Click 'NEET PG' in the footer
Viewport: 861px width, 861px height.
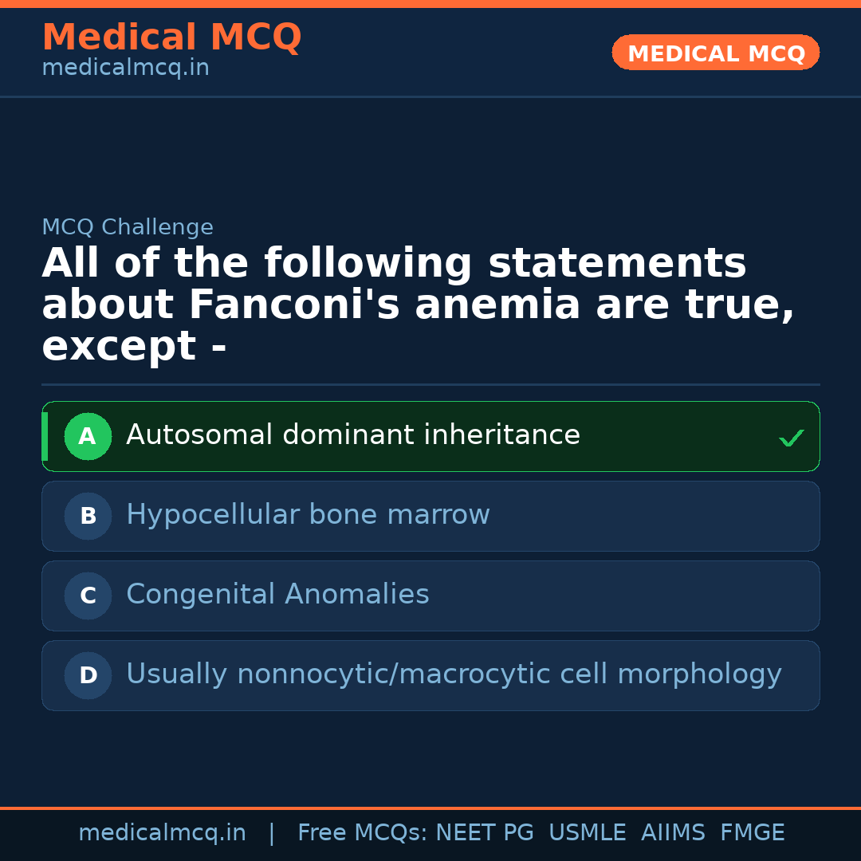point(485,833)
